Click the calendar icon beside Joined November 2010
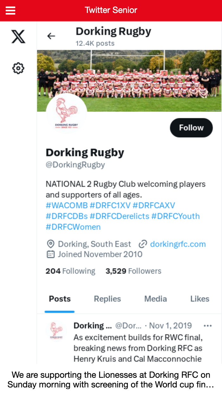The image size is (222, 395). [x=50, y=254]
